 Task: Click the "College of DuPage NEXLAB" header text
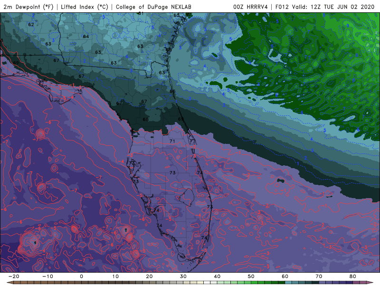[153, 7]
